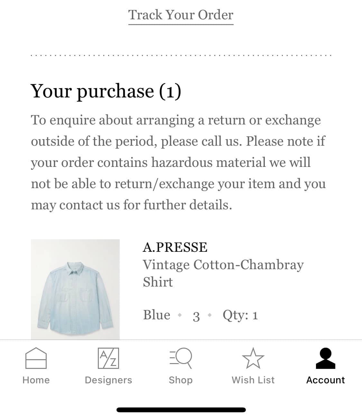Open the Designers A/Z icon

tap(108, 358)
